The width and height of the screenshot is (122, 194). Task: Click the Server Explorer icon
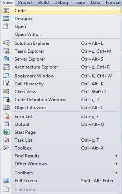(6, 59)
